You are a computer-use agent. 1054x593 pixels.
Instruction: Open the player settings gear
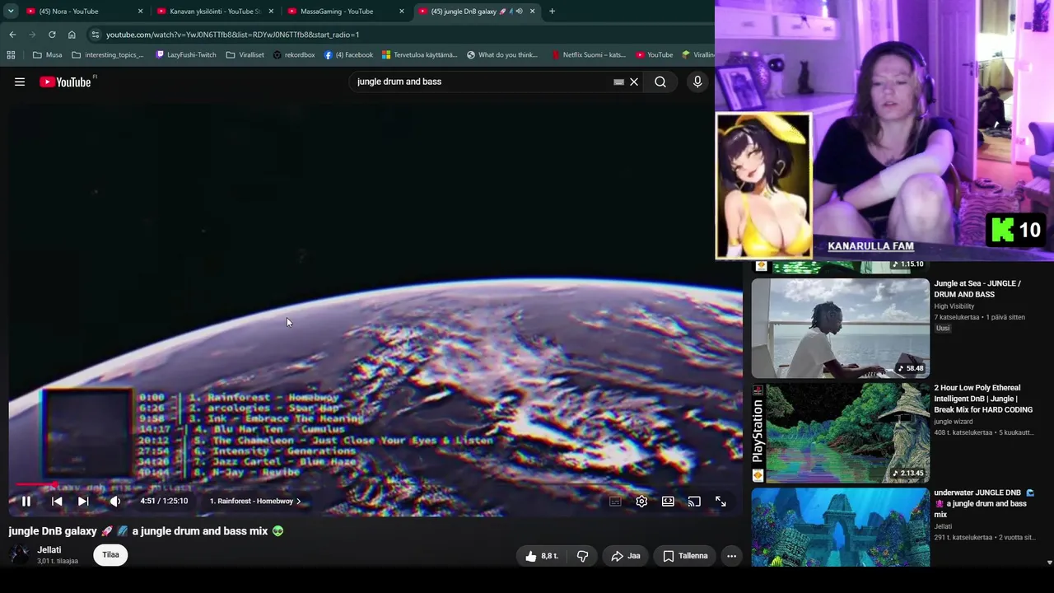(641, 501)
